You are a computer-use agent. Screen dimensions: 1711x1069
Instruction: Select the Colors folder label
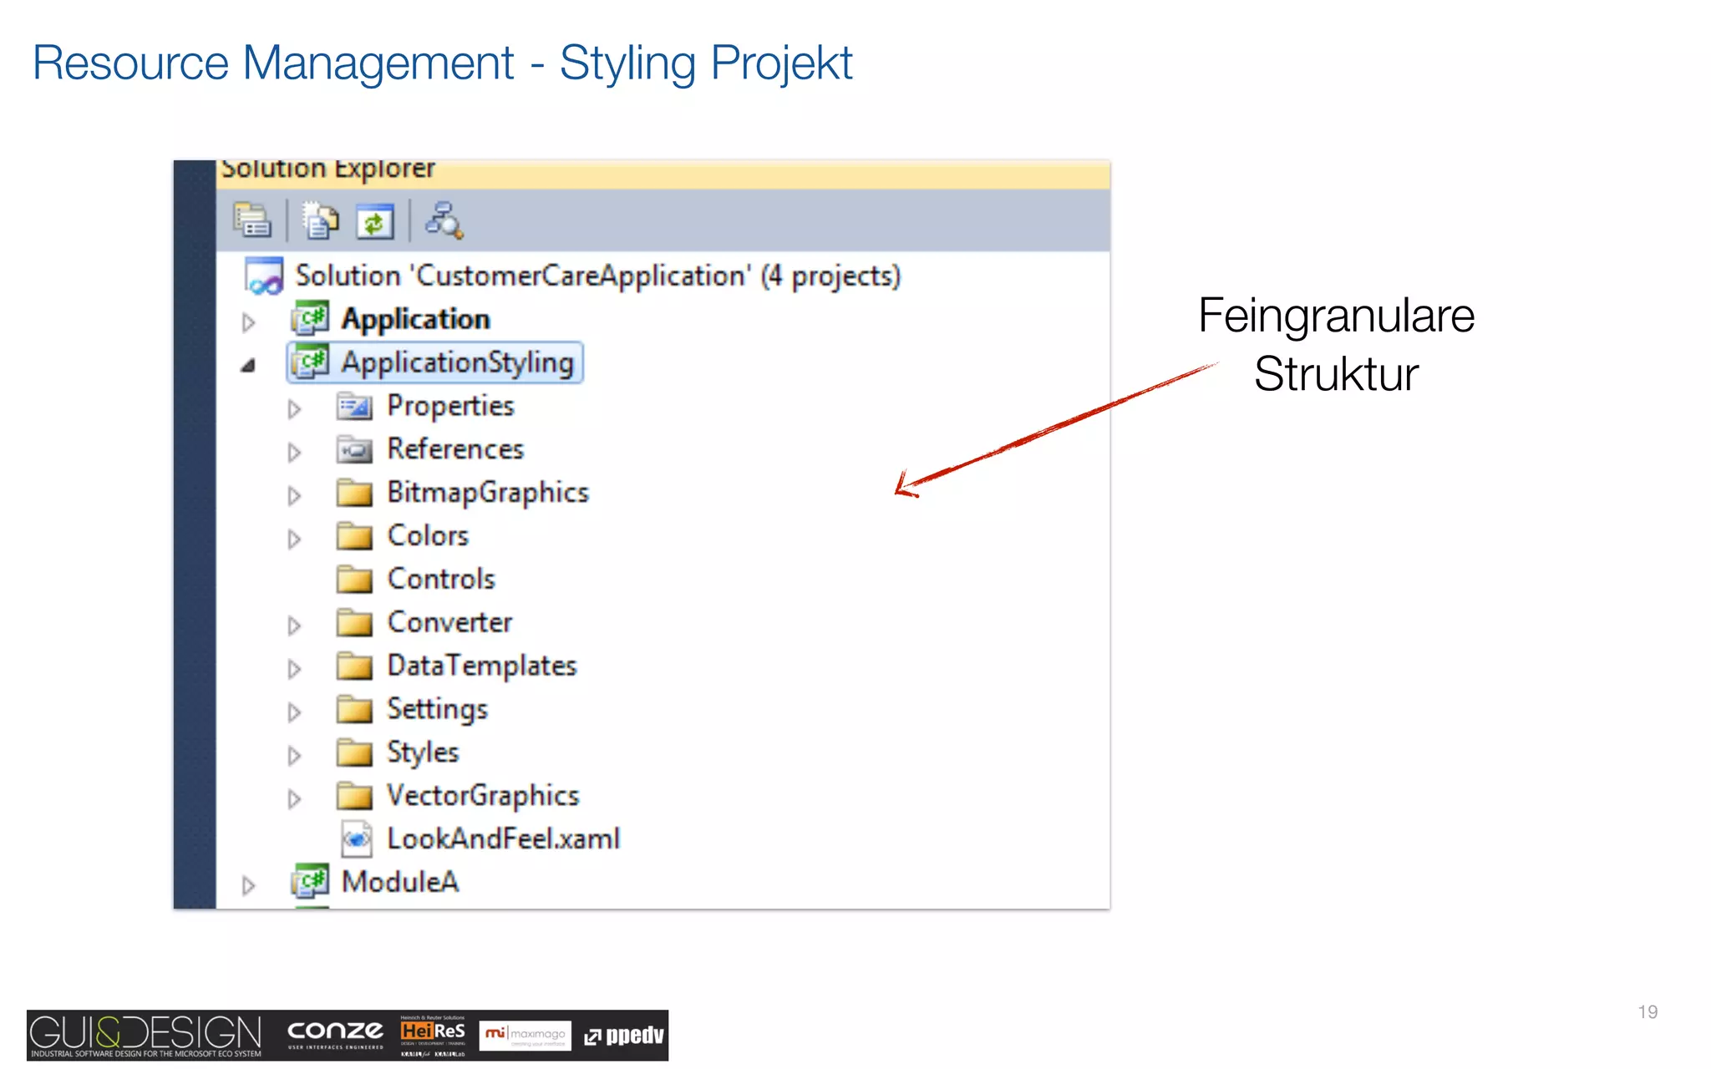[x=428, y=536]
